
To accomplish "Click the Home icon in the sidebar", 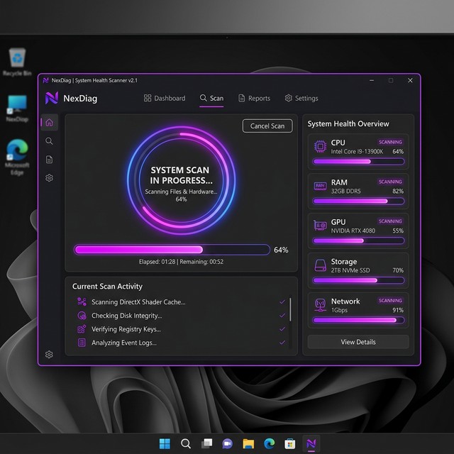I will pyautogui.click(x=49, y=123).
